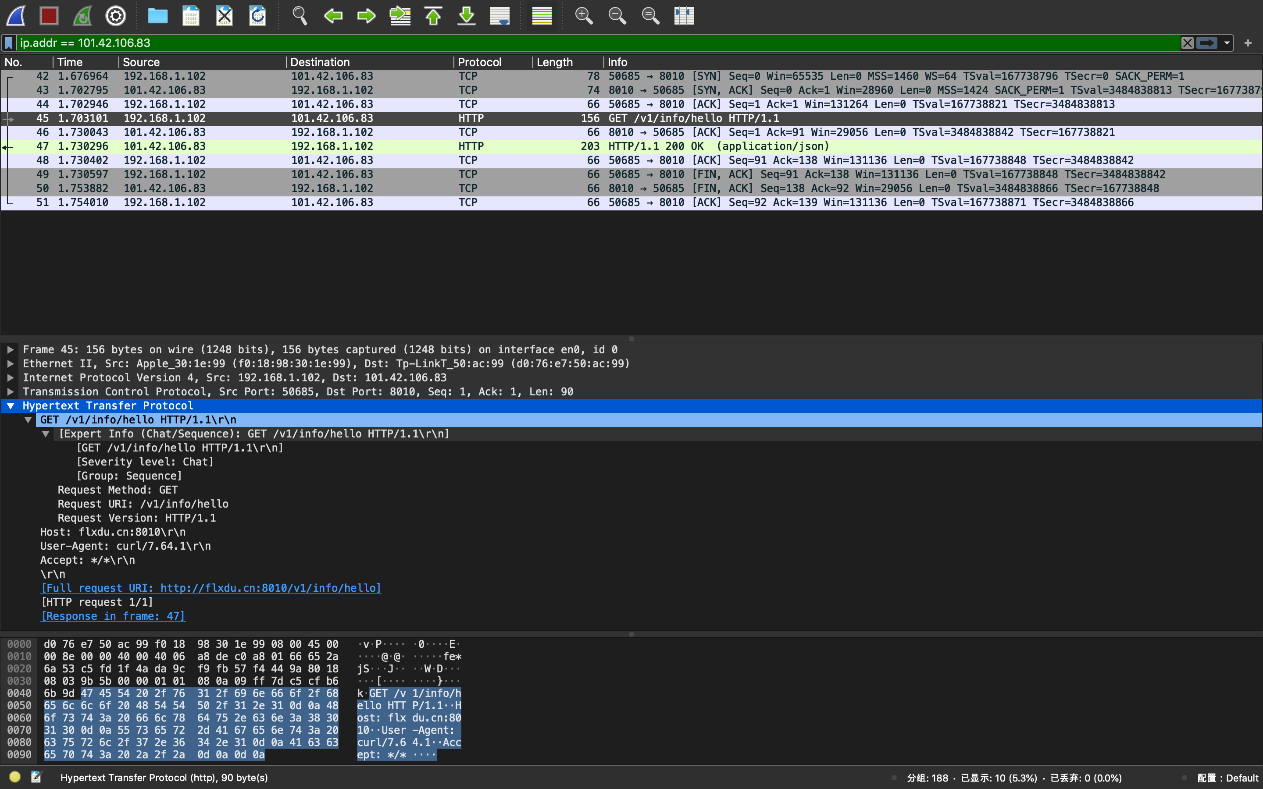
Task: Apply the display filter arrow button
Action: [1206, 43]
